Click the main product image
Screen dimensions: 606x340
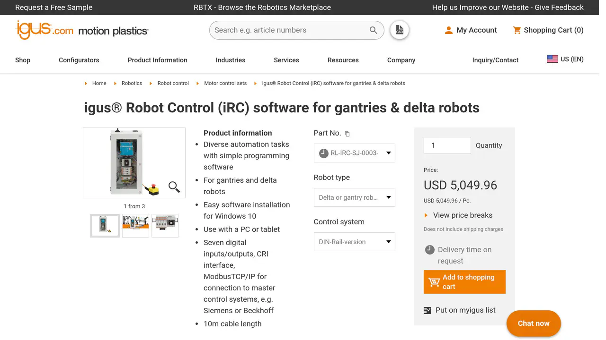click(x=134, y=163)
